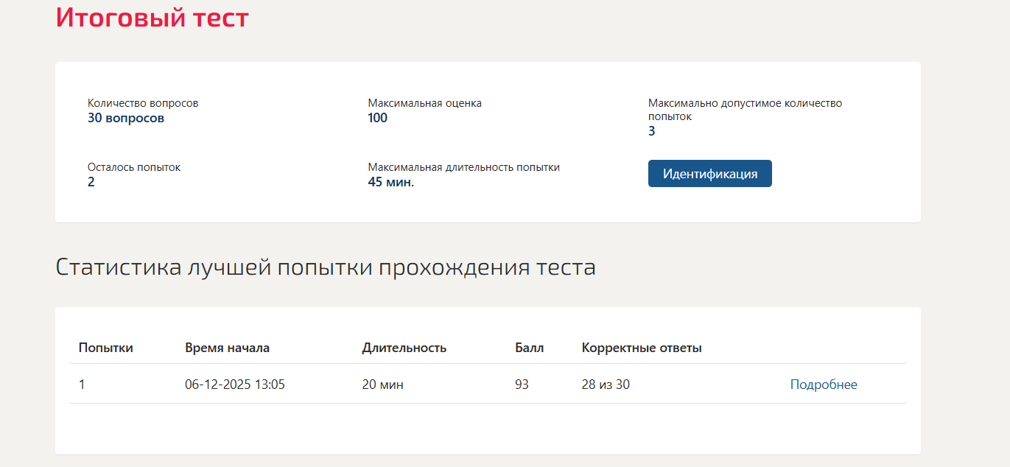Open the Подробнее link for attempt 1
The height and width of the screenshot is (467, 1010).
824,385
